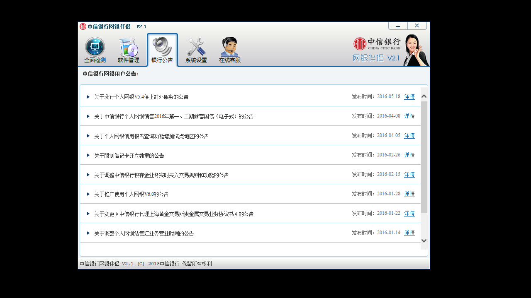
Task: Select the 银行公告 announcements icon
Action: click(x=162, y=50)
